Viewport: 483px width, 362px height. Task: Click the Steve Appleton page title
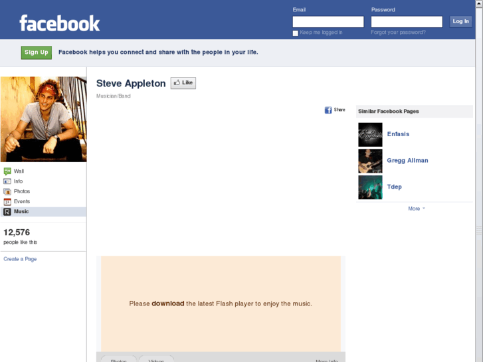point(131,84)
